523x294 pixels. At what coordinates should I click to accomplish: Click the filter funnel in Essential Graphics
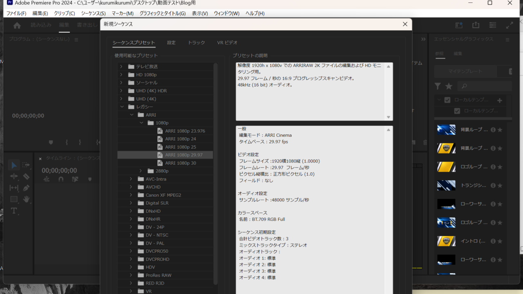(438, 86)
